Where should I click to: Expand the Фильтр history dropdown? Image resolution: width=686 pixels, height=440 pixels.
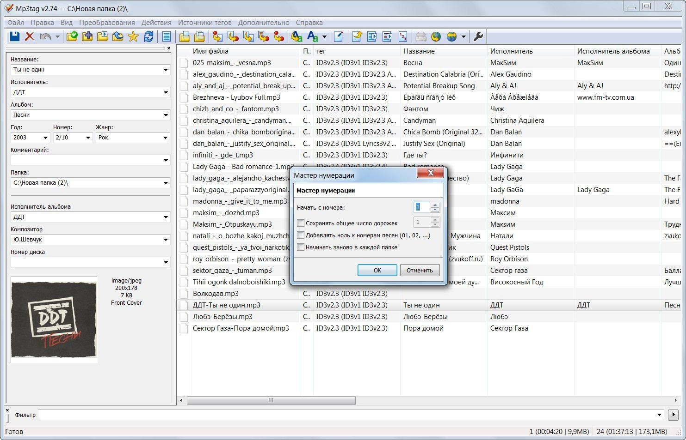659,415
